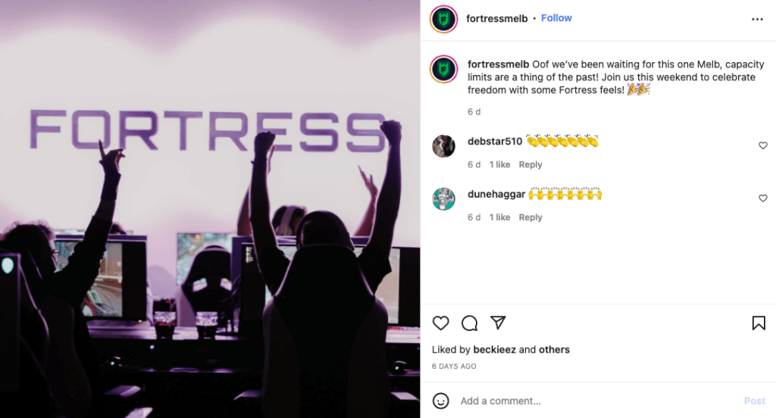Click fortressmelb avatar beside the caption

coord(443,69)
